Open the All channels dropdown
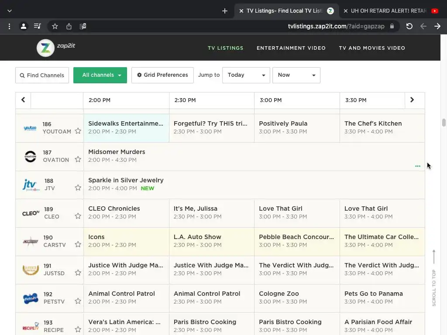Screen dimensions: 447x335 point(100,75)
